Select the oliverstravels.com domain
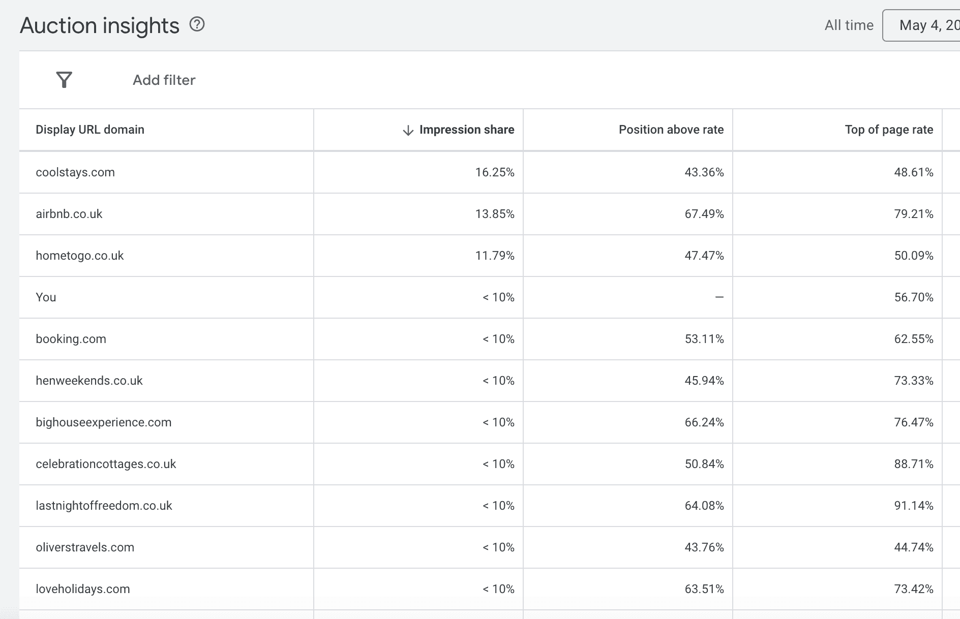Viewport: 960px width, 619px height. pyautogui.click(x=85, y=547)
